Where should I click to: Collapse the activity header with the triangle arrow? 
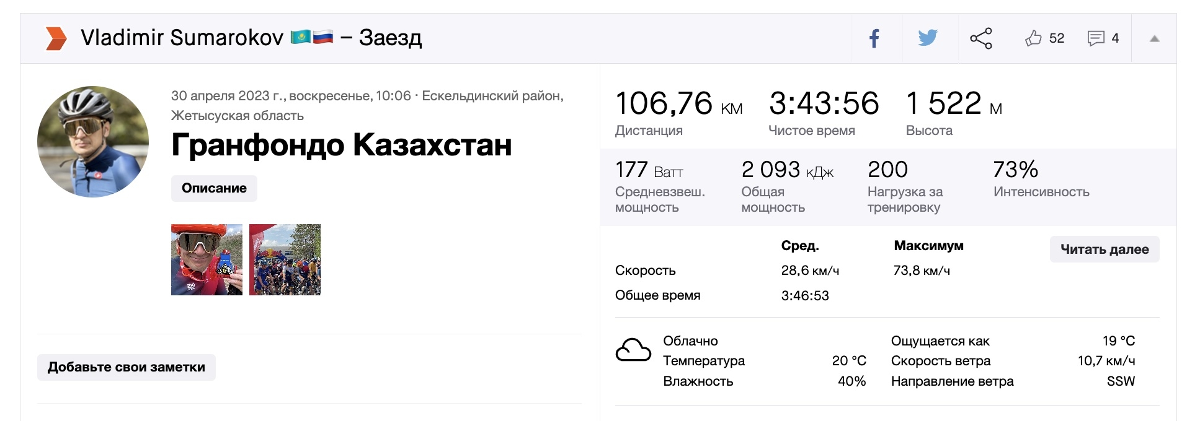click(x=1154, y=38)
